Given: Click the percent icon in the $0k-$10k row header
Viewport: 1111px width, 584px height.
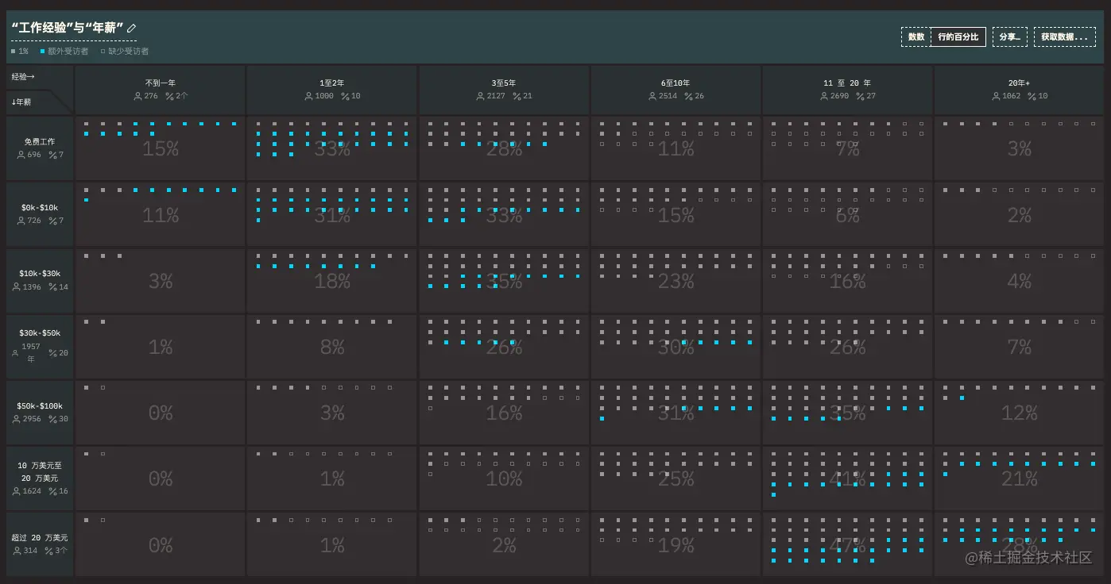Looking at the screenshot, I should (52, 221).
